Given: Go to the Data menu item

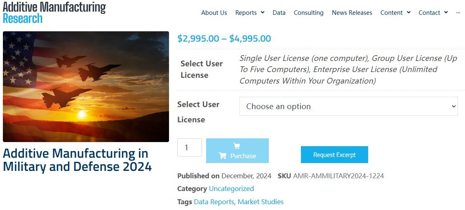Looking at the screenshot, I should [x=279, y=13].
